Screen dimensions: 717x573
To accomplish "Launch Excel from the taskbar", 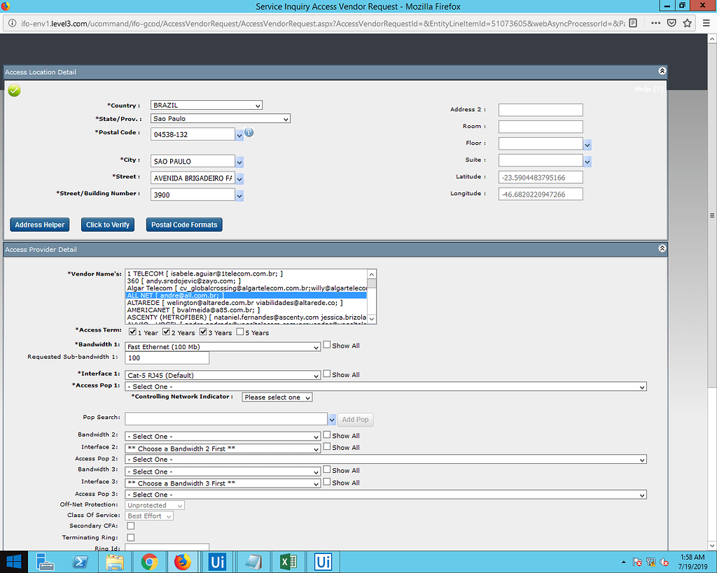I will click(287, 561).
